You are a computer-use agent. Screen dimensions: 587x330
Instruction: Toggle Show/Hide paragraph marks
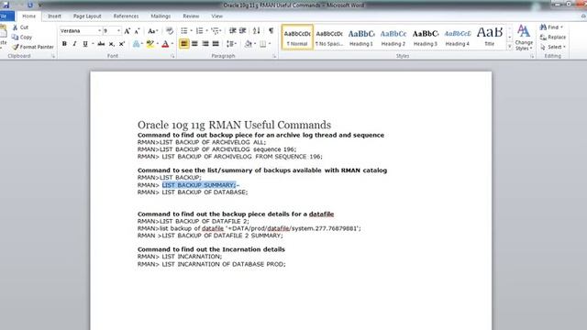[x=271, y=30]
